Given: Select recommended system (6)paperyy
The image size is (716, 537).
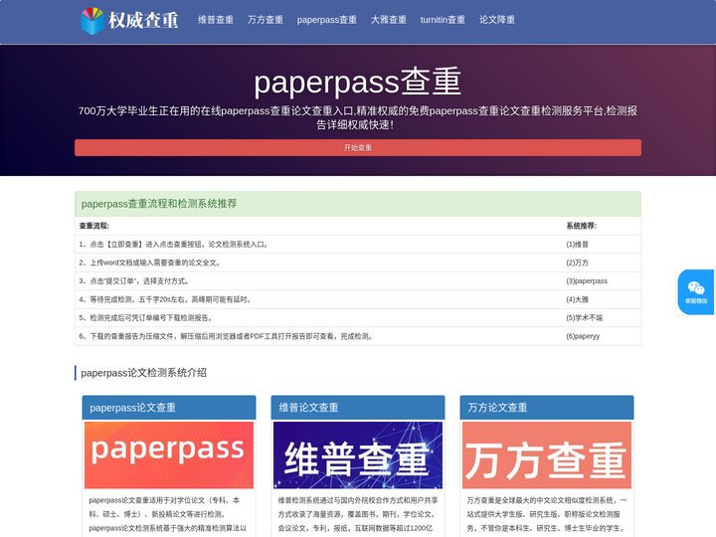Looking at the screenshot, I should point(583,336).
